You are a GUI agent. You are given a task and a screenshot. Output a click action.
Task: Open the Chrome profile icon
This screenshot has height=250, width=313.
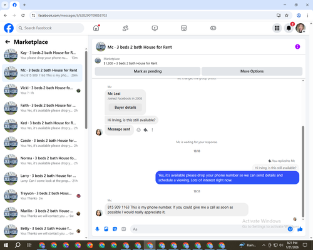coord(299,16)
